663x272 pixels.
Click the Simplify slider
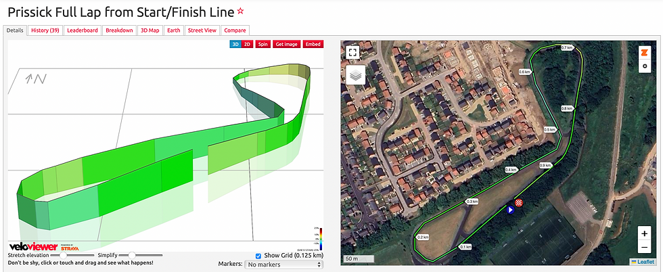click(141, 256)
